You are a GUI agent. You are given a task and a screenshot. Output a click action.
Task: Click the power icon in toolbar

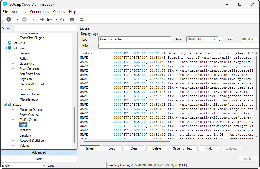pyautogui.click(x=62, y=19)
